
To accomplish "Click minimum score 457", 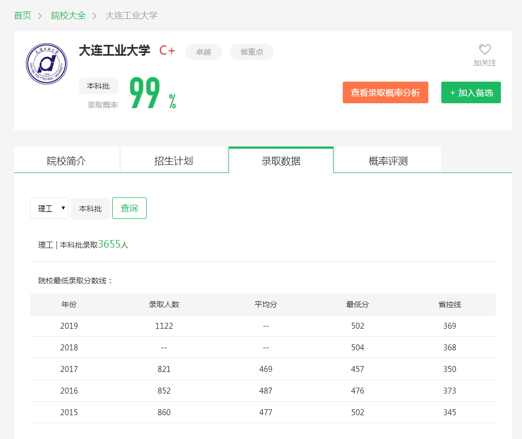I will (357, 369).
